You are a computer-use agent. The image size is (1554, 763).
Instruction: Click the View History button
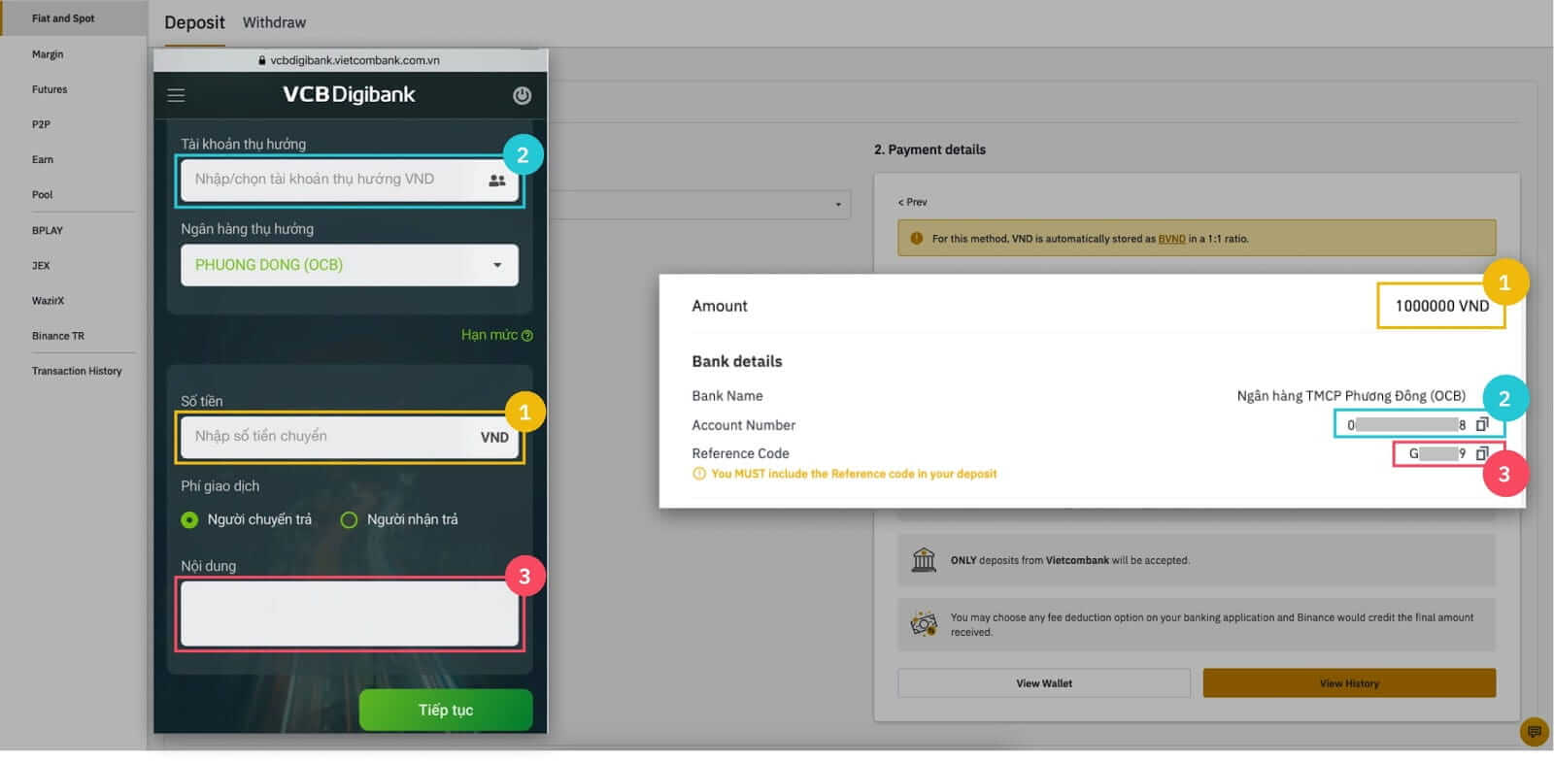tap(1349, 683)
